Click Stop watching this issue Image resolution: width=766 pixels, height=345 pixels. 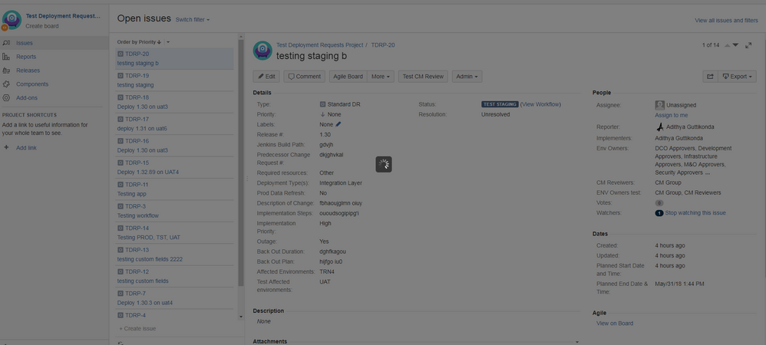coord(695,213)
